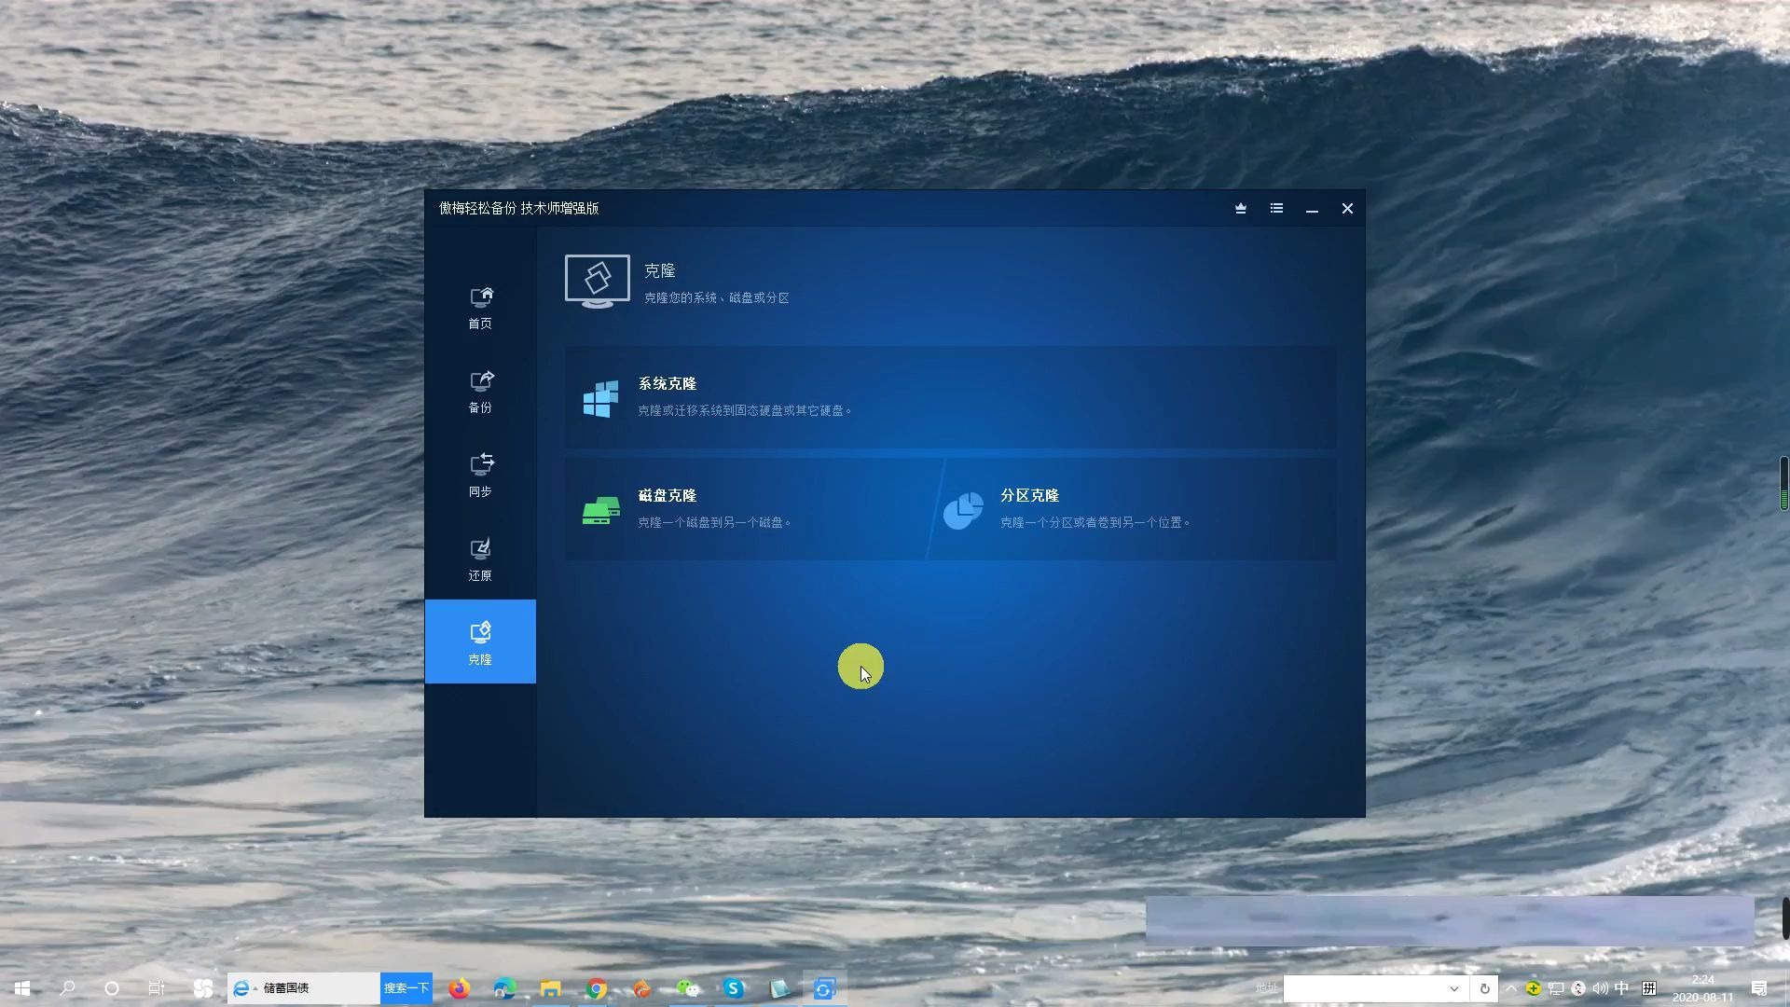Choose 系统克隆 system clone option
This screenshot has width=1790, height=1007.
[950, 397]
